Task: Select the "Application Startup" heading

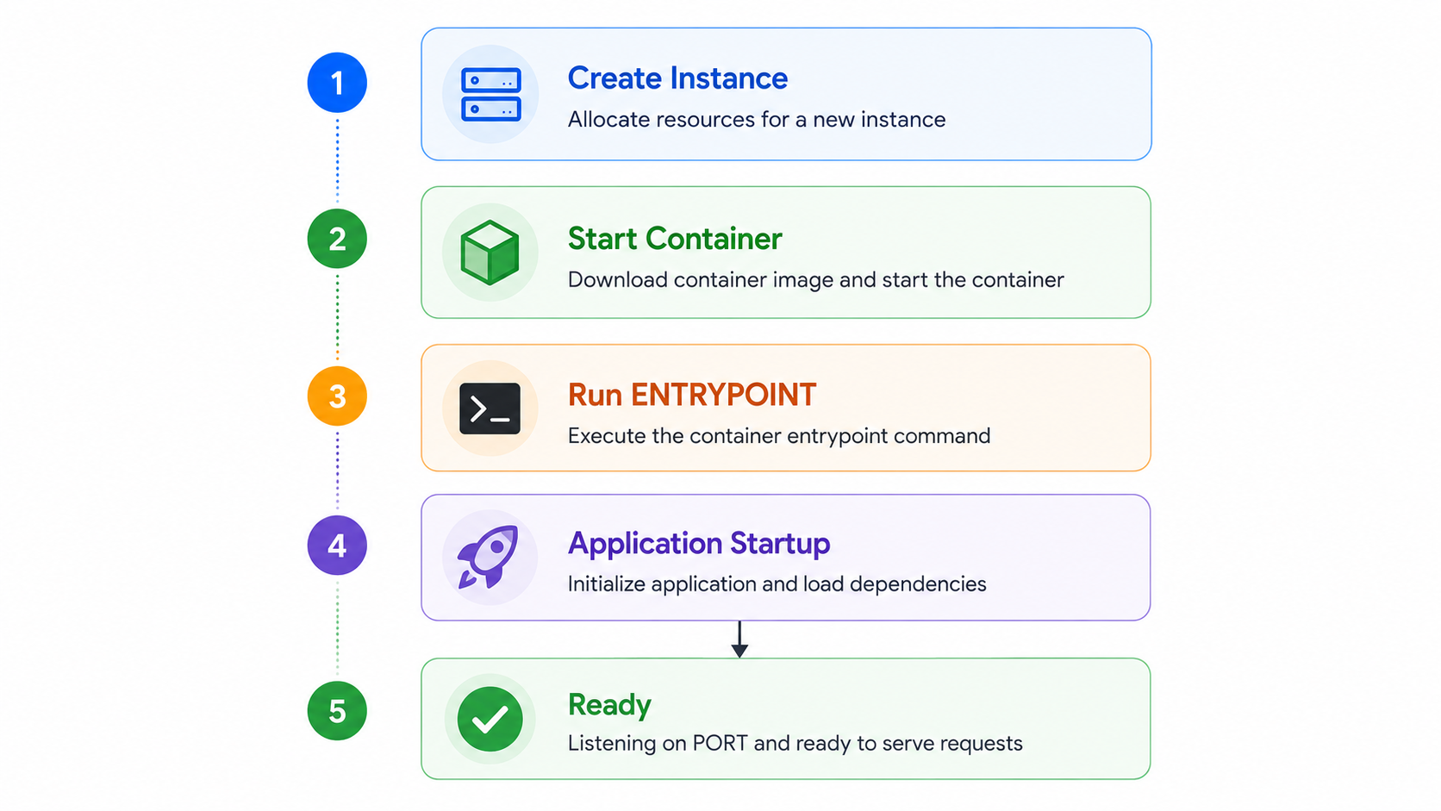Action: tap(699, 544)
